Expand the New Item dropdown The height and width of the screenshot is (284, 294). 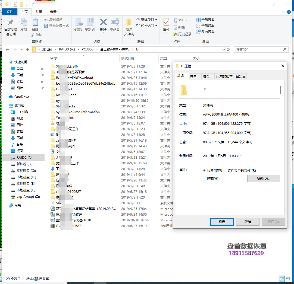pyautogui.click(x=156, y=20)
